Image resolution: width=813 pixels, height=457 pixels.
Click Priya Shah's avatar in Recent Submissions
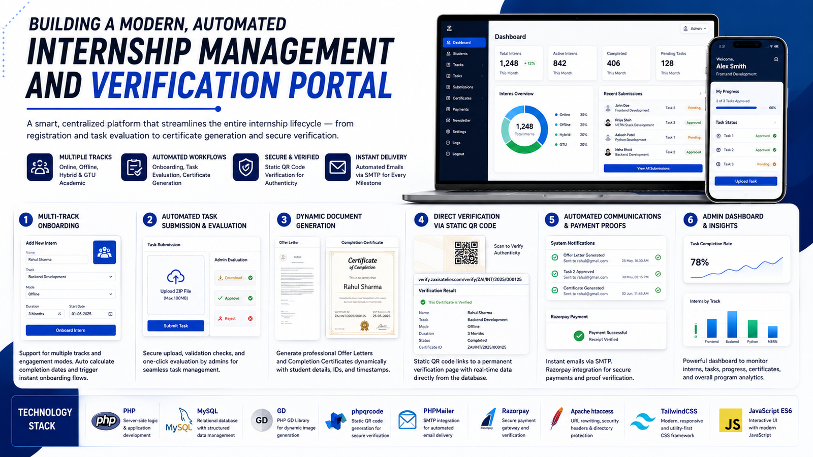[608, 123]
